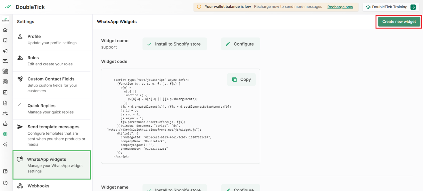Click the graduation cap icon in header

[368, 7]
